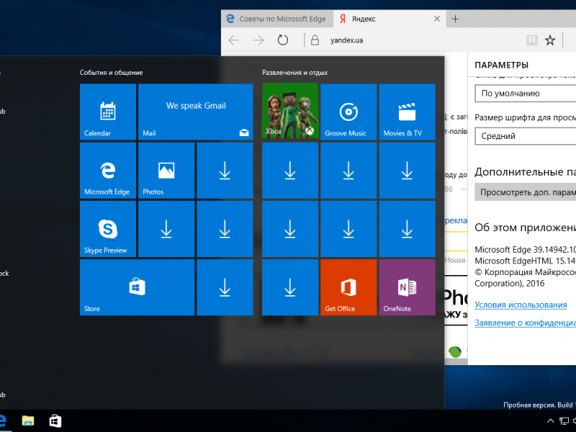
Task: Open the Mail tile saying We speak Gmail
Action: coord(196,112)
